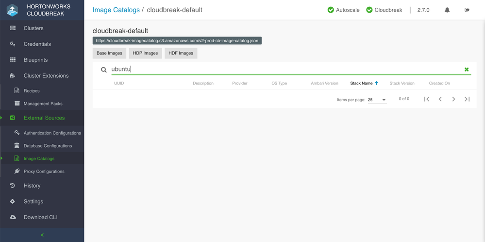Screen dimensions: 485x242
Task: Log out using the exit icon
Action: (467, 10)
